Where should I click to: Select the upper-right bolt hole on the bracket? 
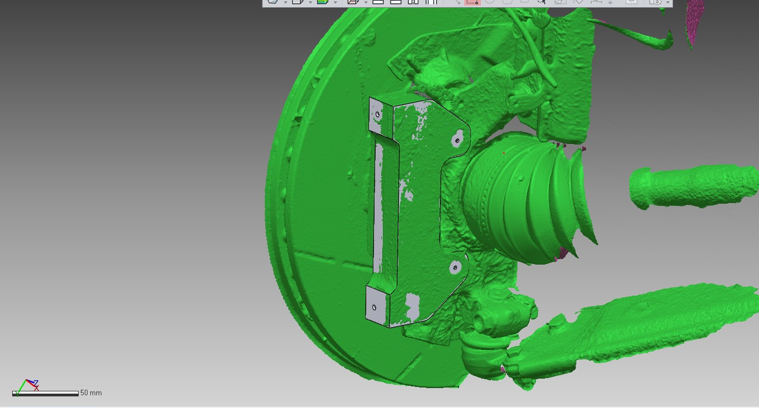tap(458, 140)
